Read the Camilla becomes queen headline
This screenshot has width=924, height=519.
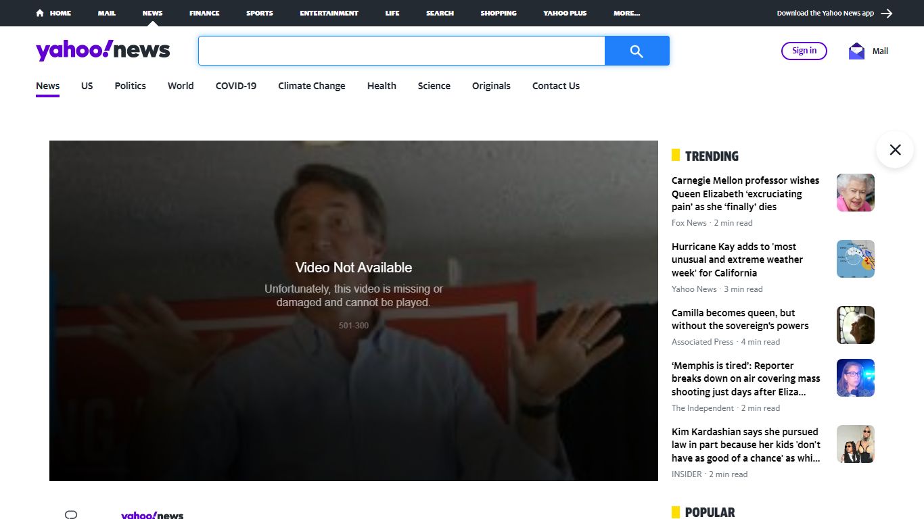(x=740, y=319)
